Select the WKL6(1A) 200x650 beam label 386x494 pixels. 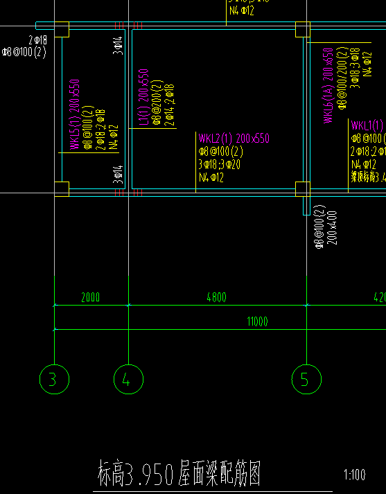pyautogui.click(x=328, y=86)
